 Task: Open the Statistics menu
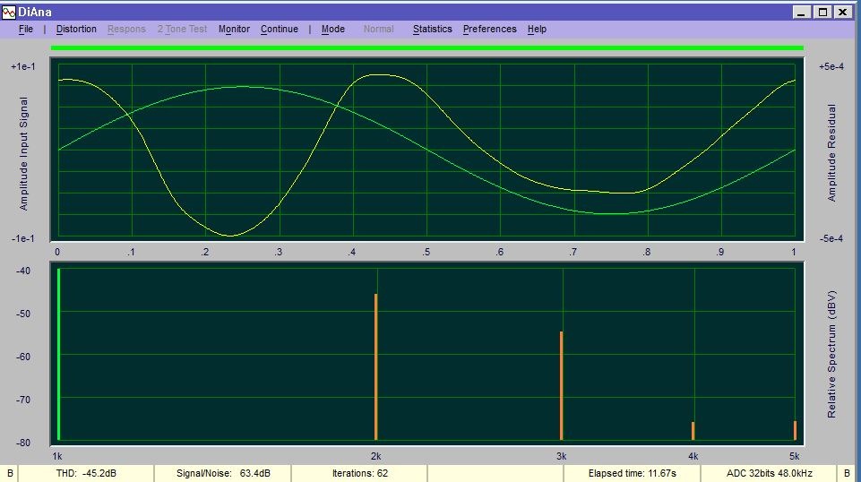432,29
